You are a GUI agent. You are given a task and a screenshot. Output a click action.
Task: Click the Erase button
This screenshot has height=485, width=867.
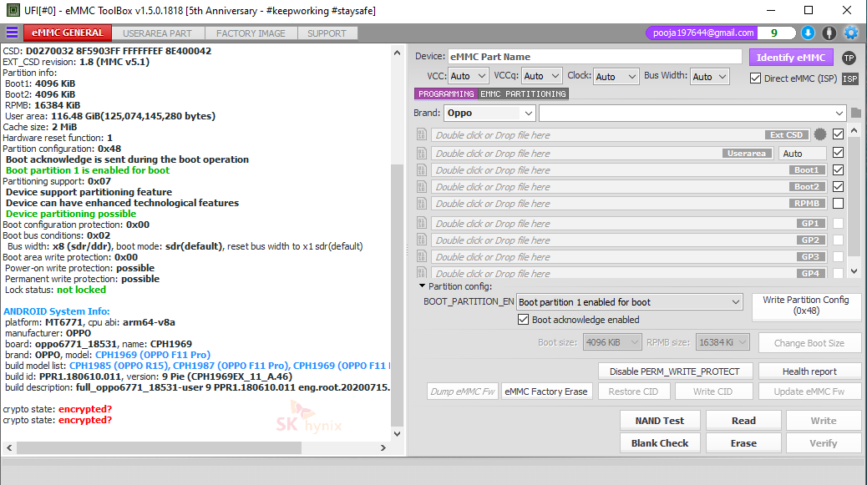pyautogui.click(x=743, y=443)
